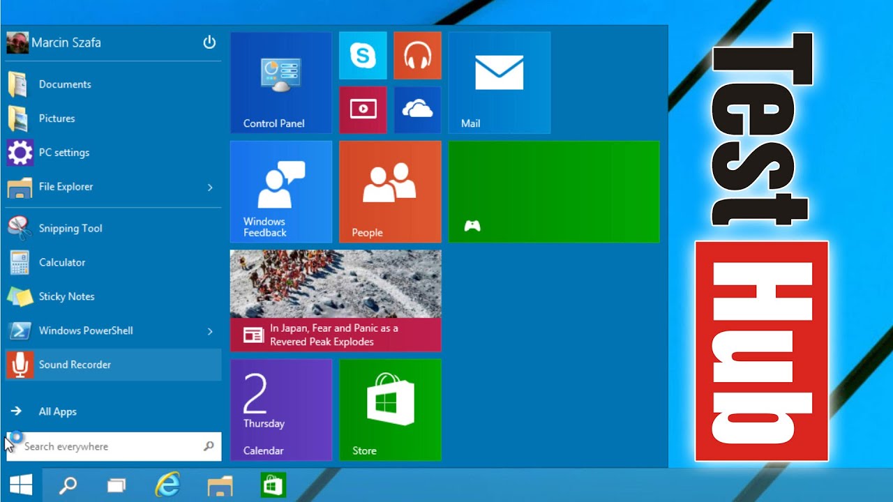The width and height of the screenshot is (893, 502).
Task: Click the Marcin Szafa user name
Action: [x=66, y=43]
